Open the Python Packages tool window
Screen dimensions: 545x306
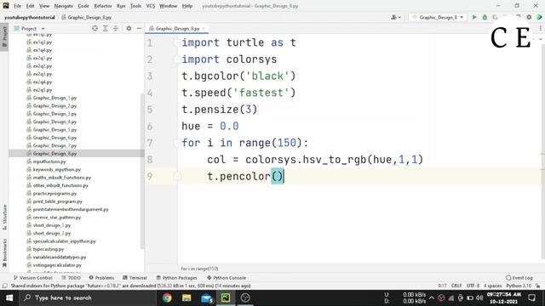tap(176, 278)
